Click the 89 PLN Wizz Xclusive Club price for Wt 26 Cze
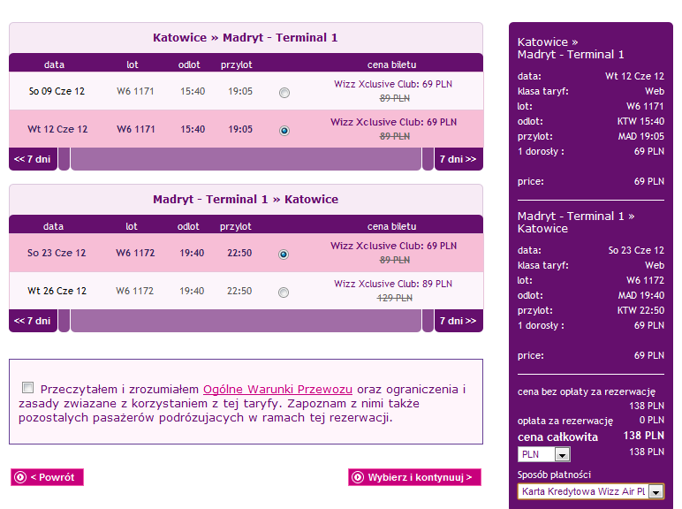682x509 pixels. [x=393, y=284]
